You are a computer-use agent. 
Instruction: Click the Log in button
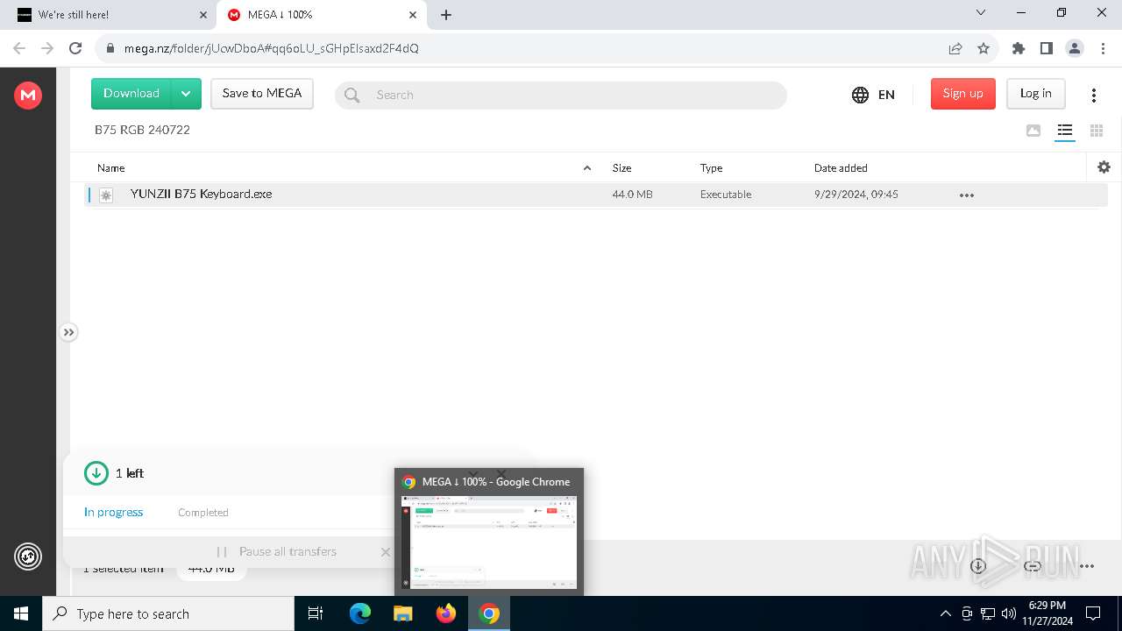(1035, 94)
